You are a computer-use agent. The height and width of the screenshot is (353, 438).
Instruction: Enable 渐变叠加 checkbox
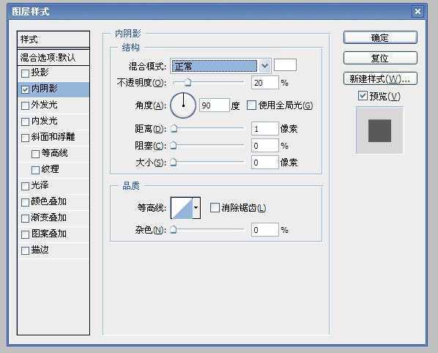(x=25, y=218)
